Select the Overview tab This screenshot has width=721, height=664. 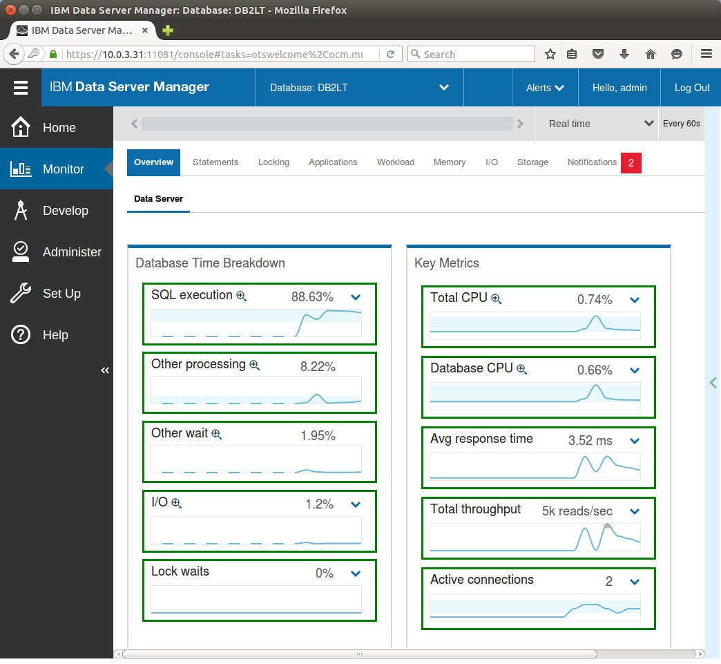point(153,162)
